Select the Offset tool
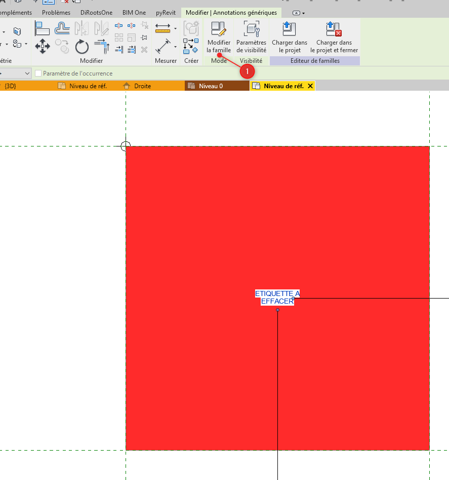 point(62,28)
